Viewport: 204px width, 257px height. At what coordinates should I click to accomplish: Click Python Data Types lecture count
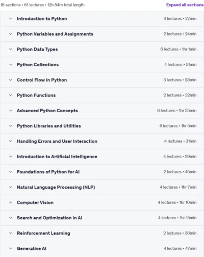click(169, 49)
